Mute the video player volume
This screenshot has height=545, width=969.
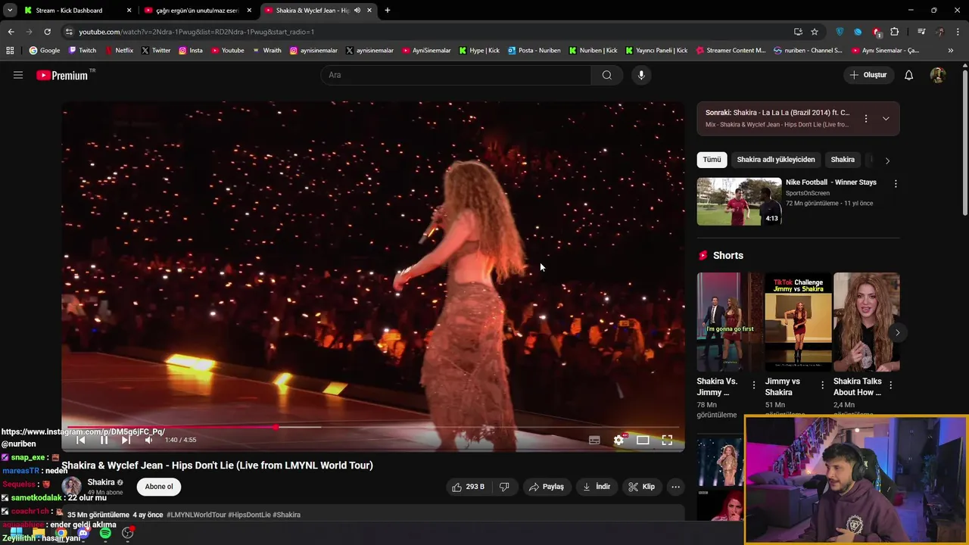tap(148, 440)
